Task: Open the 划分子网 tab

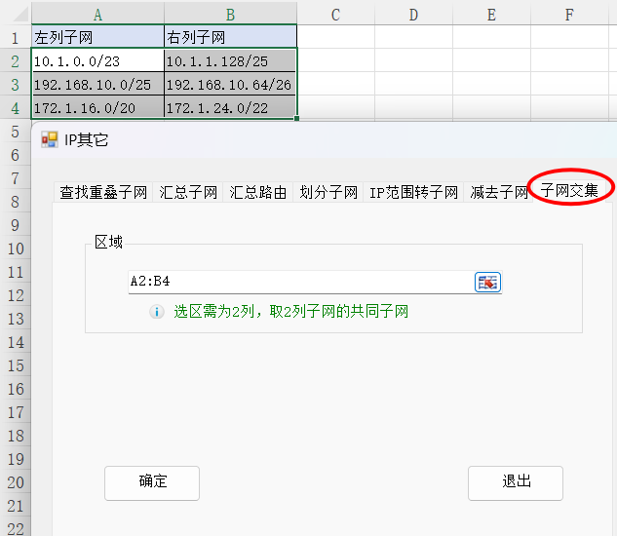Action: pos(328,192)
